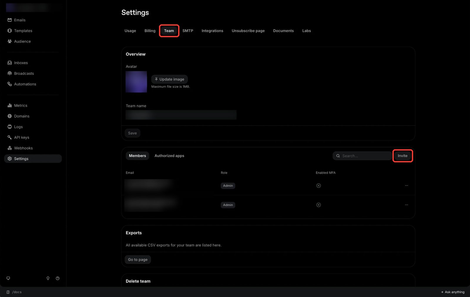Open Emails in the sidebar
The image size is (470, 297).
(x=16, y=20)
